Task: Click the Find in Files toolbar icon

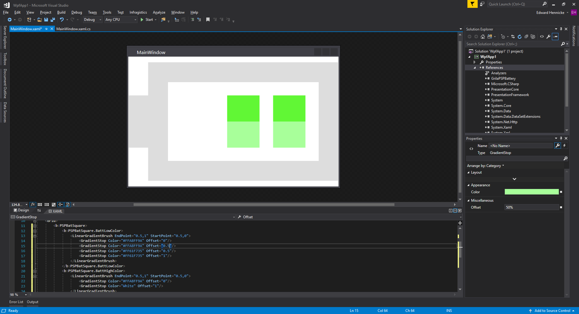Action: pyautogui.click(x=163, y=20)
